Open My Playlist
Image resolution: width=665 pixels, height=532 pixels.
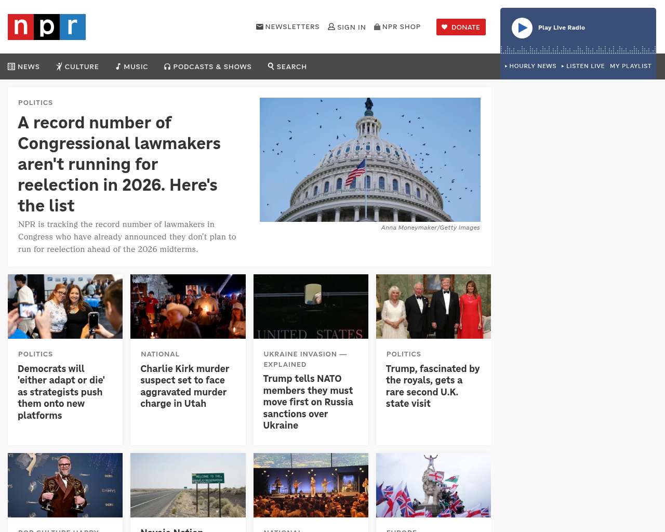(x=631, y=66)
